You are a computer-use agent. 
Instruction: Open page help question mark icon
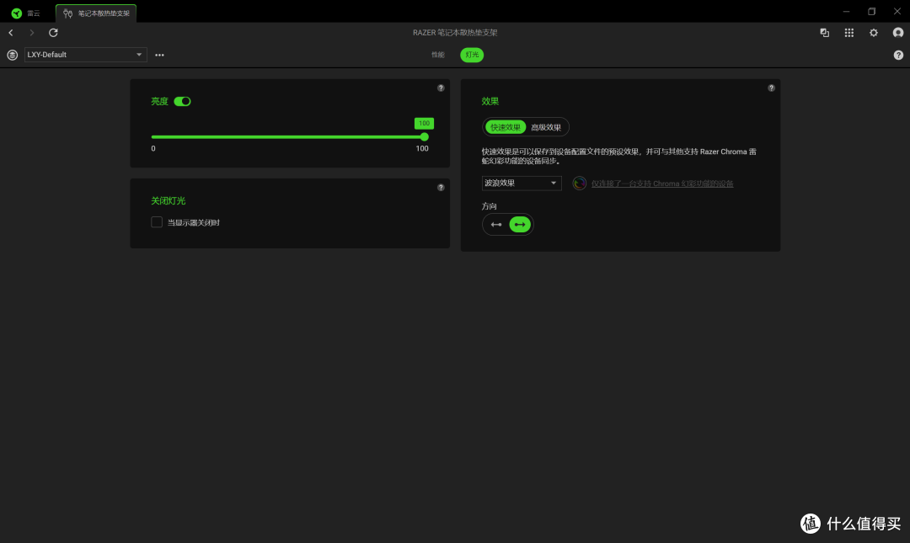[x=898, y=55]
